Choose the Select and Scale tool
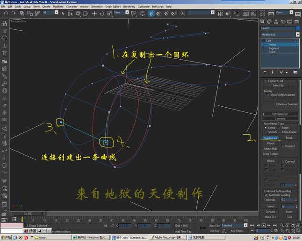302x241 pixels. [x=109, y=13]
